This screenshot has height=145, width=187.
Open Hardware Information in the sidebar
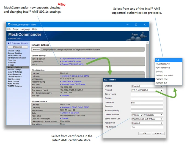point(17,58)
